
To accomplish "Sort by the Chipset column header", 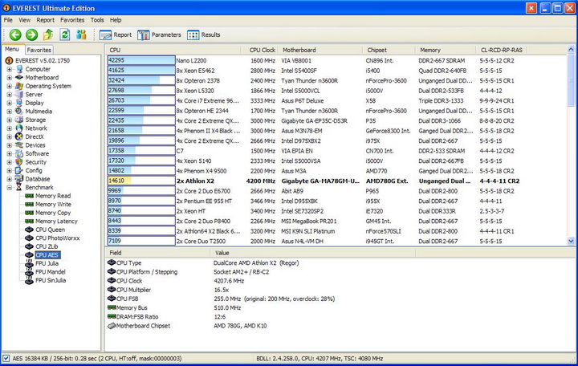I will click(x=389, y=50).
